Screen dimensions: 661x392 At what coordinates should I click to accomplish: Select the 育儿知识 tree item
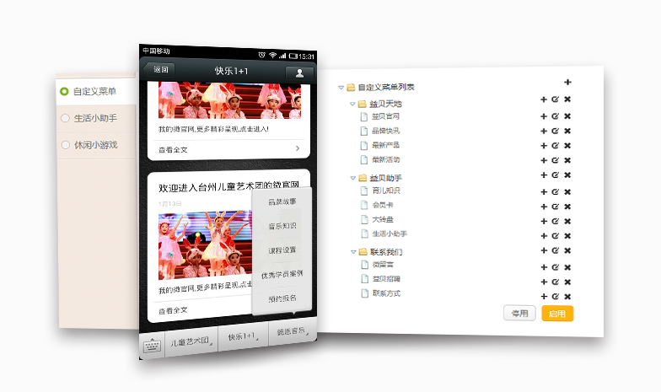[x=386, y=191]
